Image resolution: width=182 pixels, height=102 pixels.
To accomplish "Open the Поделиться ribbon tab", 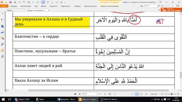I will tap(66, 6).
